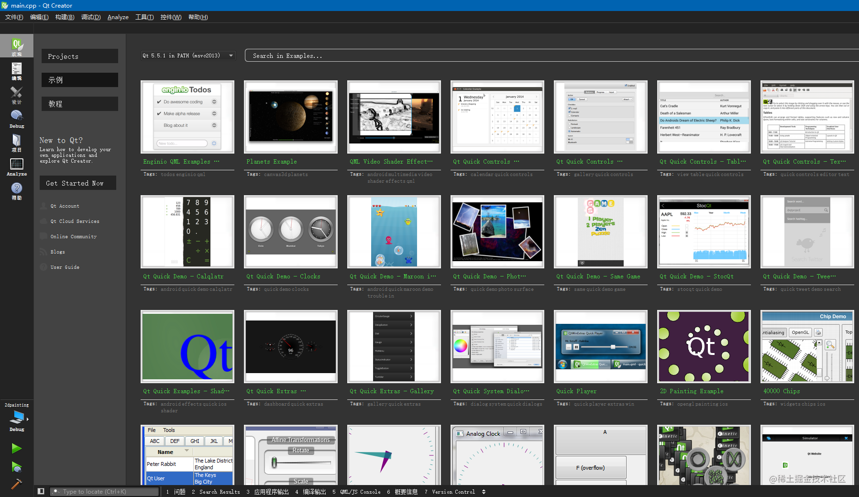Open Planets Example thumbnail
The image size is (859, 497).
pyautogui.click(x=291, y=117)
